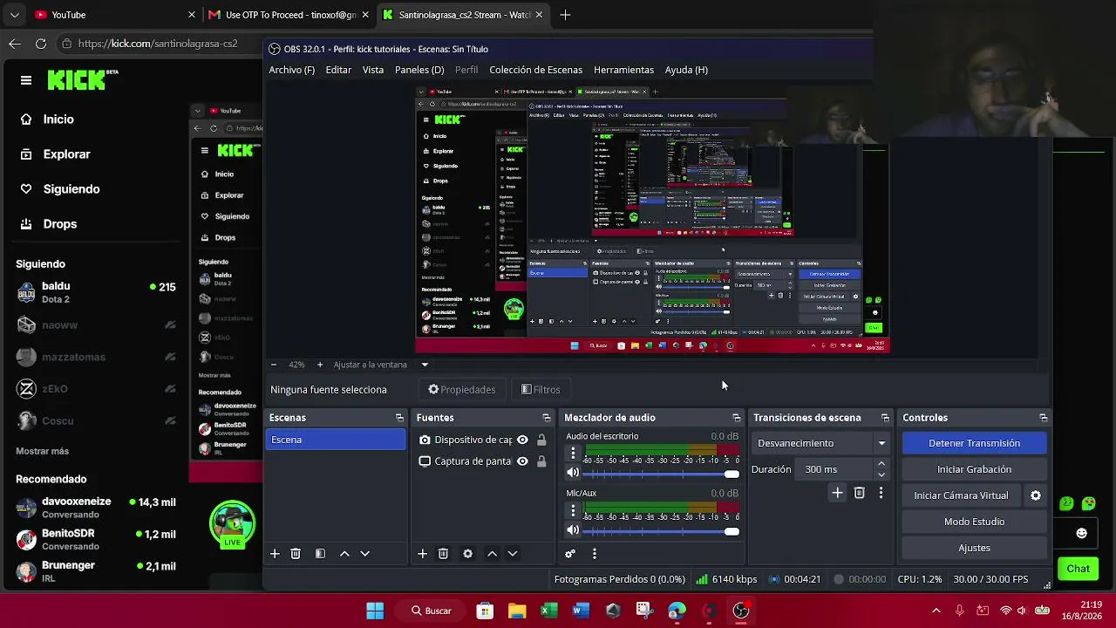
Task: Open the browser tab search dropdown
Action: [x=15, y=15]
